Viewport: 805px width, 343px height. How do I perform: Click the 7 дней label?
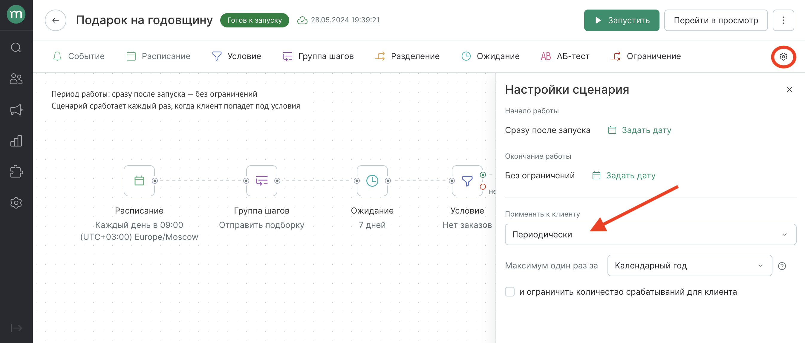pyautogui.click(x=372, y=225)
